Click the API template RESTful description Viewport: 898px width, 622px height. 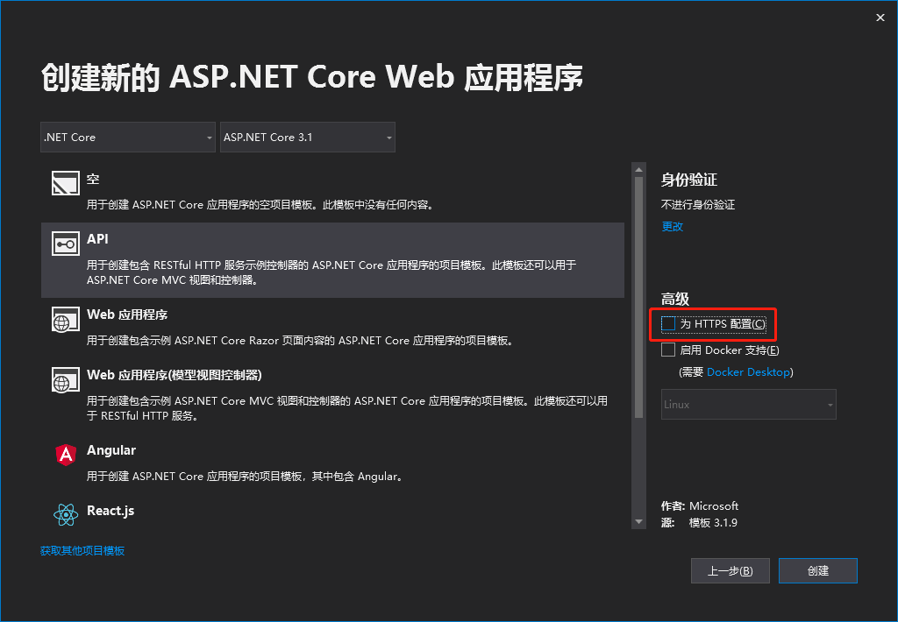coord(331,272)
